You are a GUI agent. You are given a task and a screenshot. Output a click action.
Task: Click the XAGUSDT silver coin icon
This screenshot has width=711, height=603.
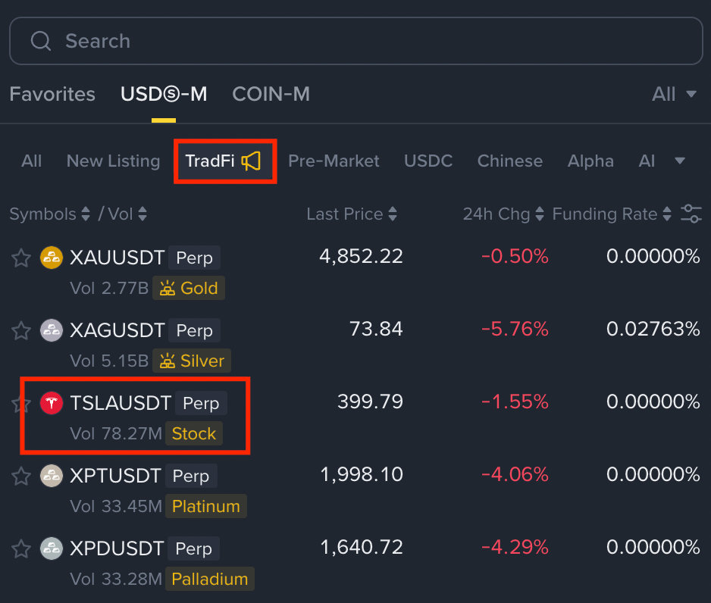click(x=51, y=330)
